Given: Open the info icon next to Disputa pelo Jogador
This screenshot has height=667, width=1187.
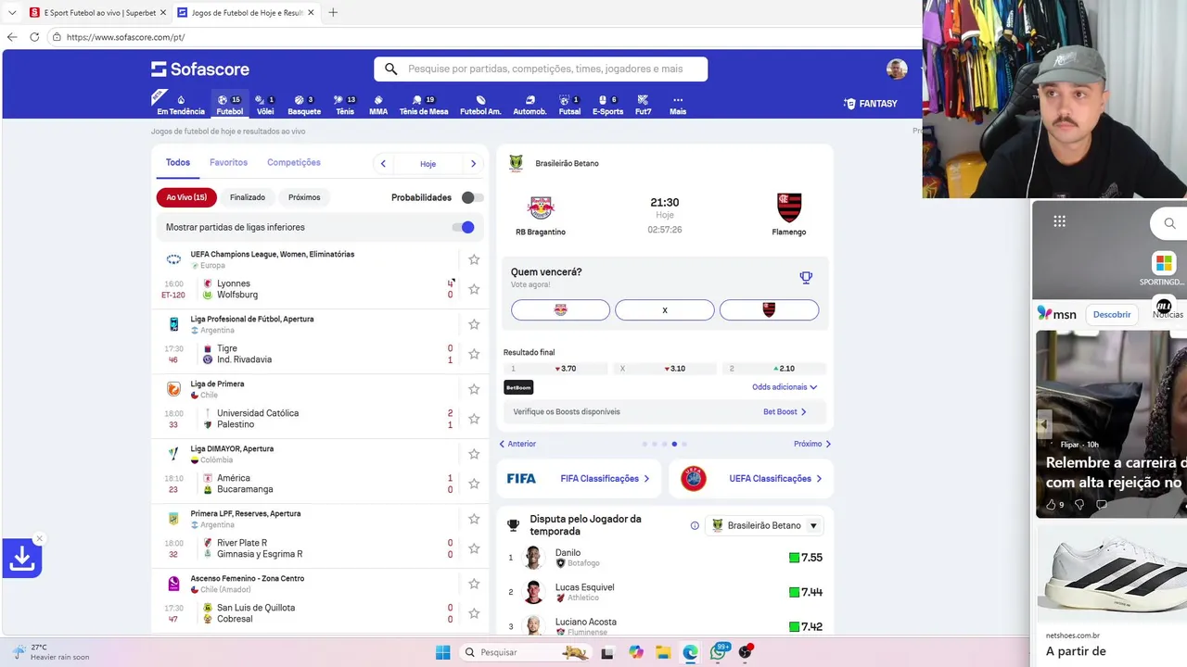Looking at the screenshot, I should pyautogui.click(x=695, y=525).
